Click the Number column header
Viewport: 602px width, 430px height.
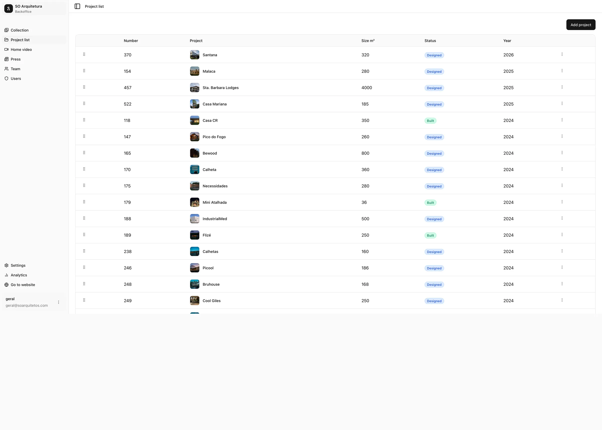click(131, 41)
